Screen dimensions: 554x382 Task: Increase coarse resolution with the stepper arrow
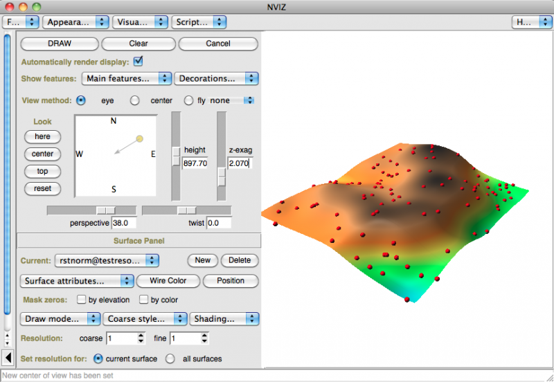click(141, 335)
